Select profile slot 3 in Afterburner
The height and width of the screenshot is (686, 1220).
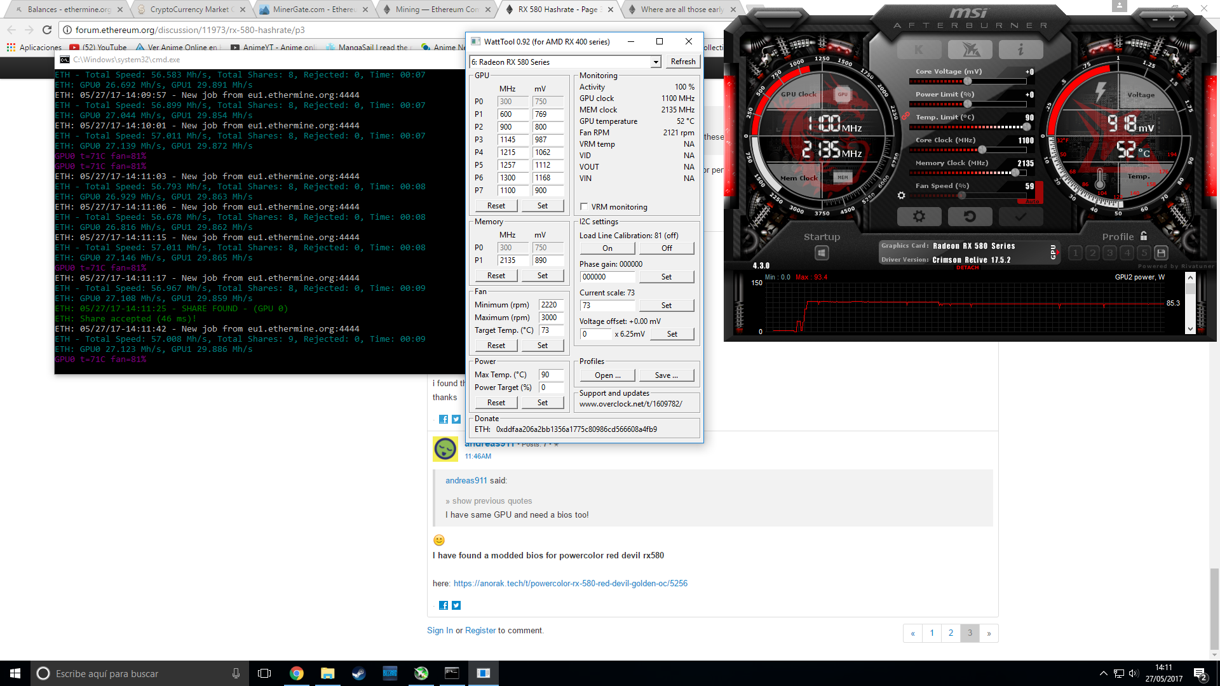(x=1109, y=253)
